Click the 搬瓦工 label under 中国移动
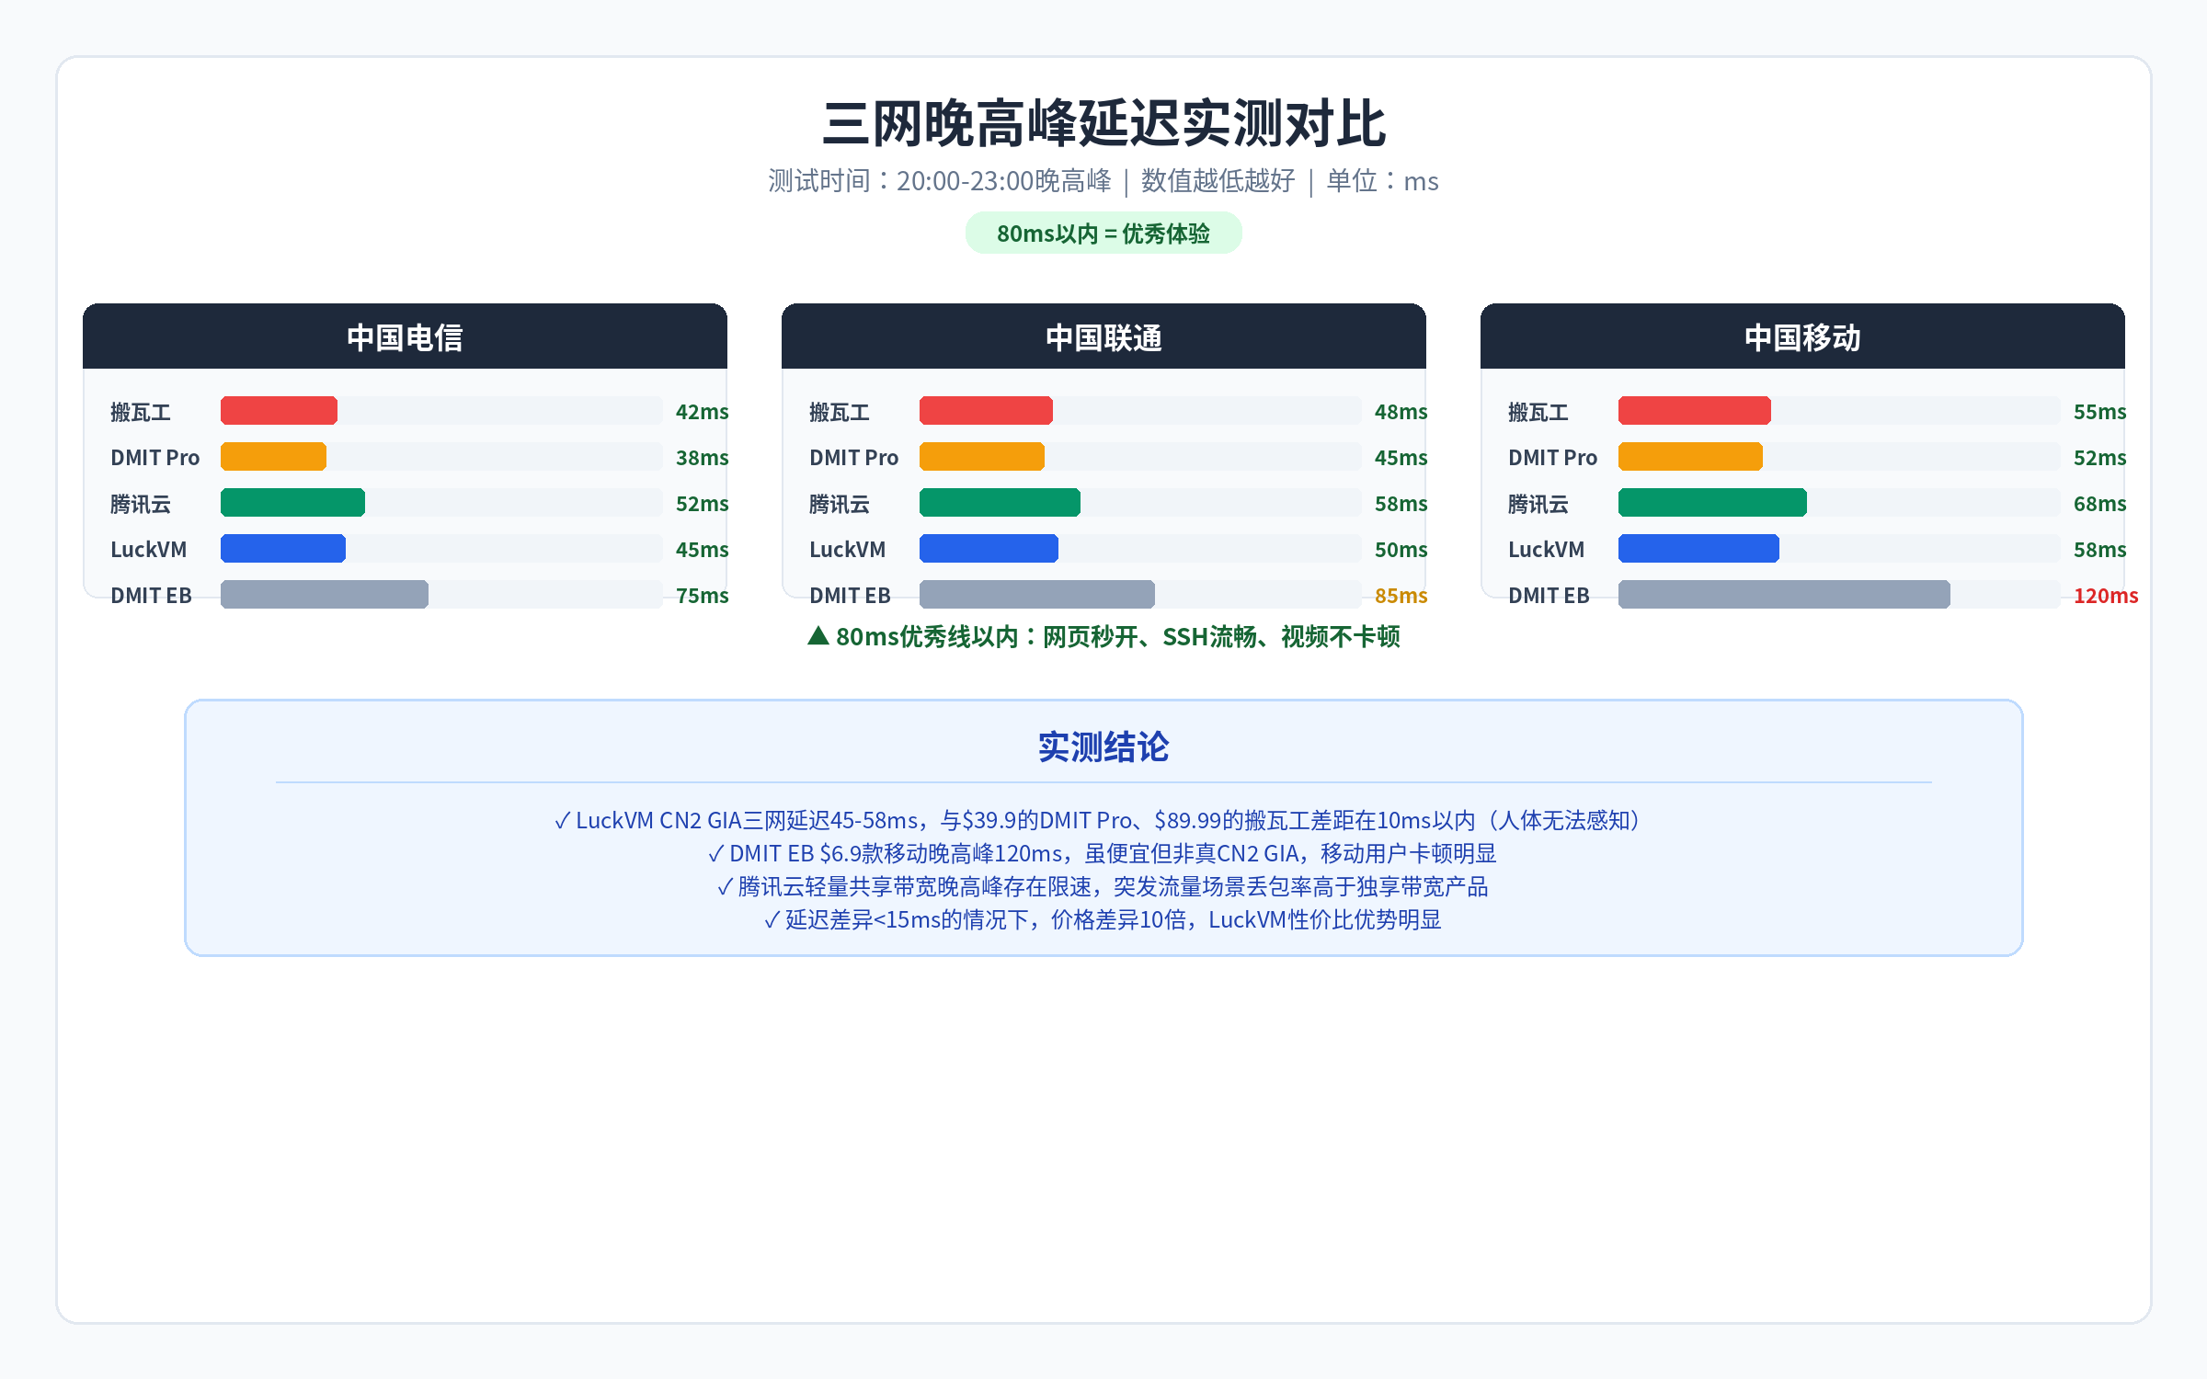Screen dimensions: 2207x1379 [x=1538, y=412]
